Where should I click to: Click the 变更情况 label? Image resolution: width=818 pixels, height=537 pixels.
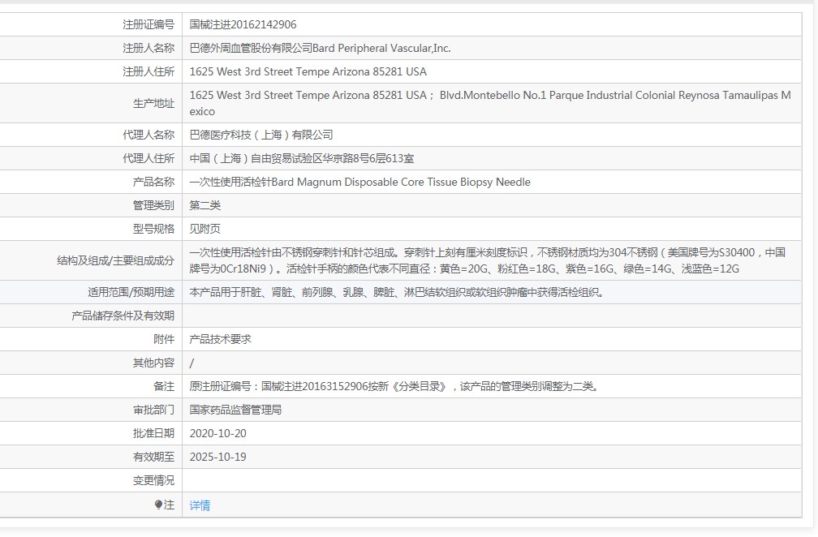[153, 480]
